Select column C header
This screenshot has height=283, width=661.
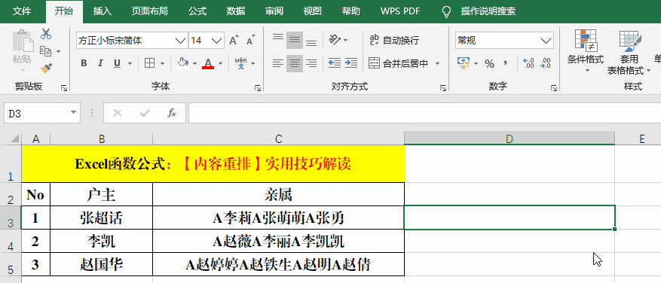(278, 138)
